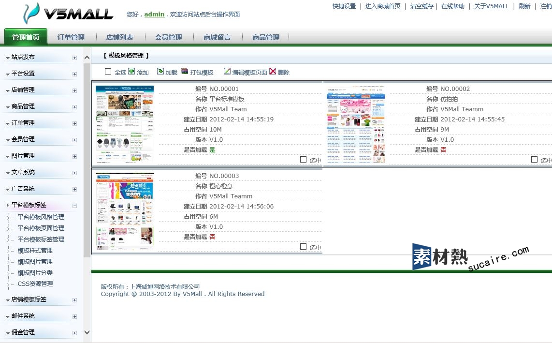Click the green plus 添加 icon
Image resolution: width=552 pixels, height=343 pixels.
[x=131, y=72]
